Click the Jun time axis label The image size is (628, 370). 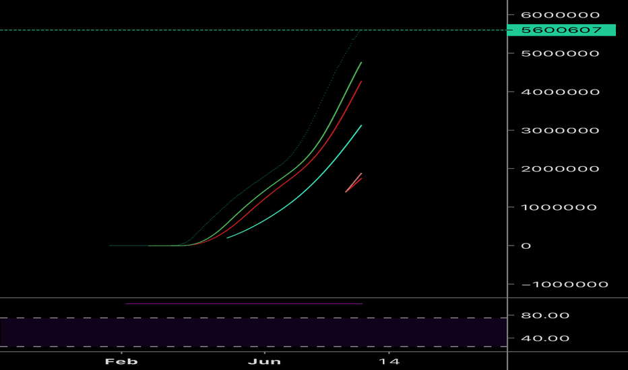264,362
